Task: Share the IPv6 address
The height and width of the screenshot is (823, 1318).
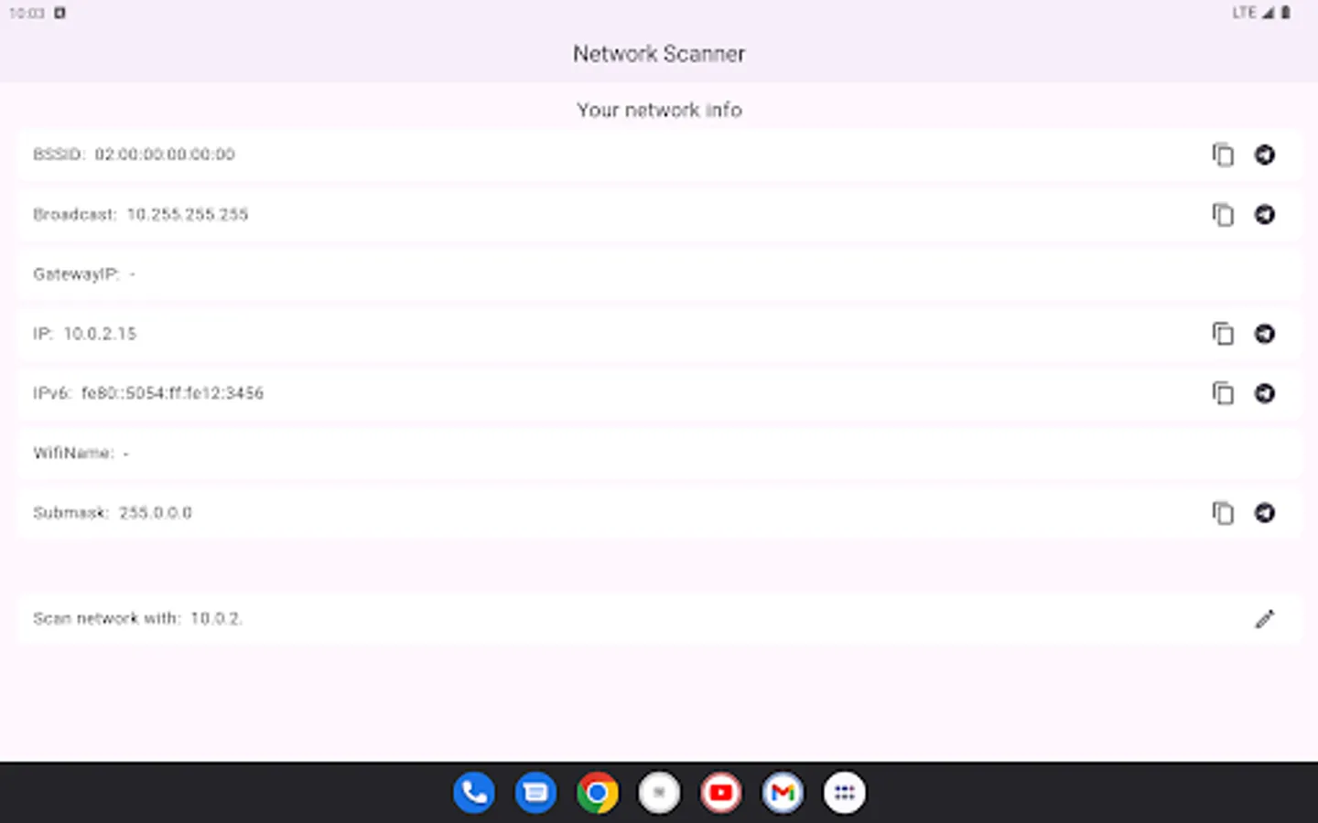Action: [1265, 393]
